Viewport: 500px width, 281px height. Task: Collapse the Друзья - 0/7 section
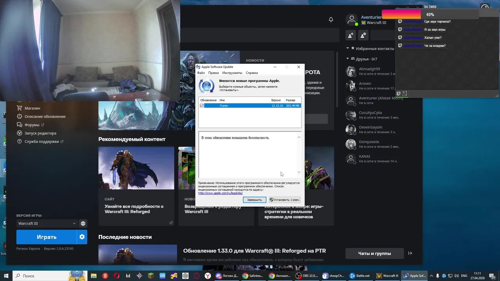point(348,59)
